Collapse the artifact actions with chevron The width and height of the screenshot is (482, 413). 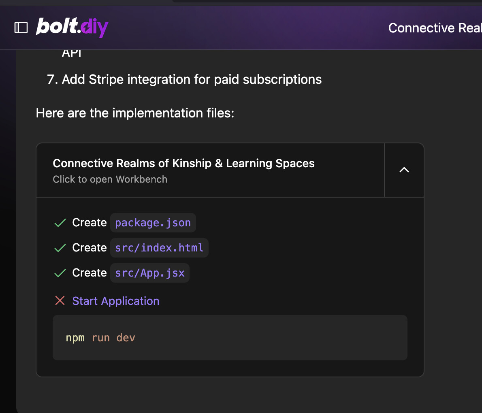[404, 170]
